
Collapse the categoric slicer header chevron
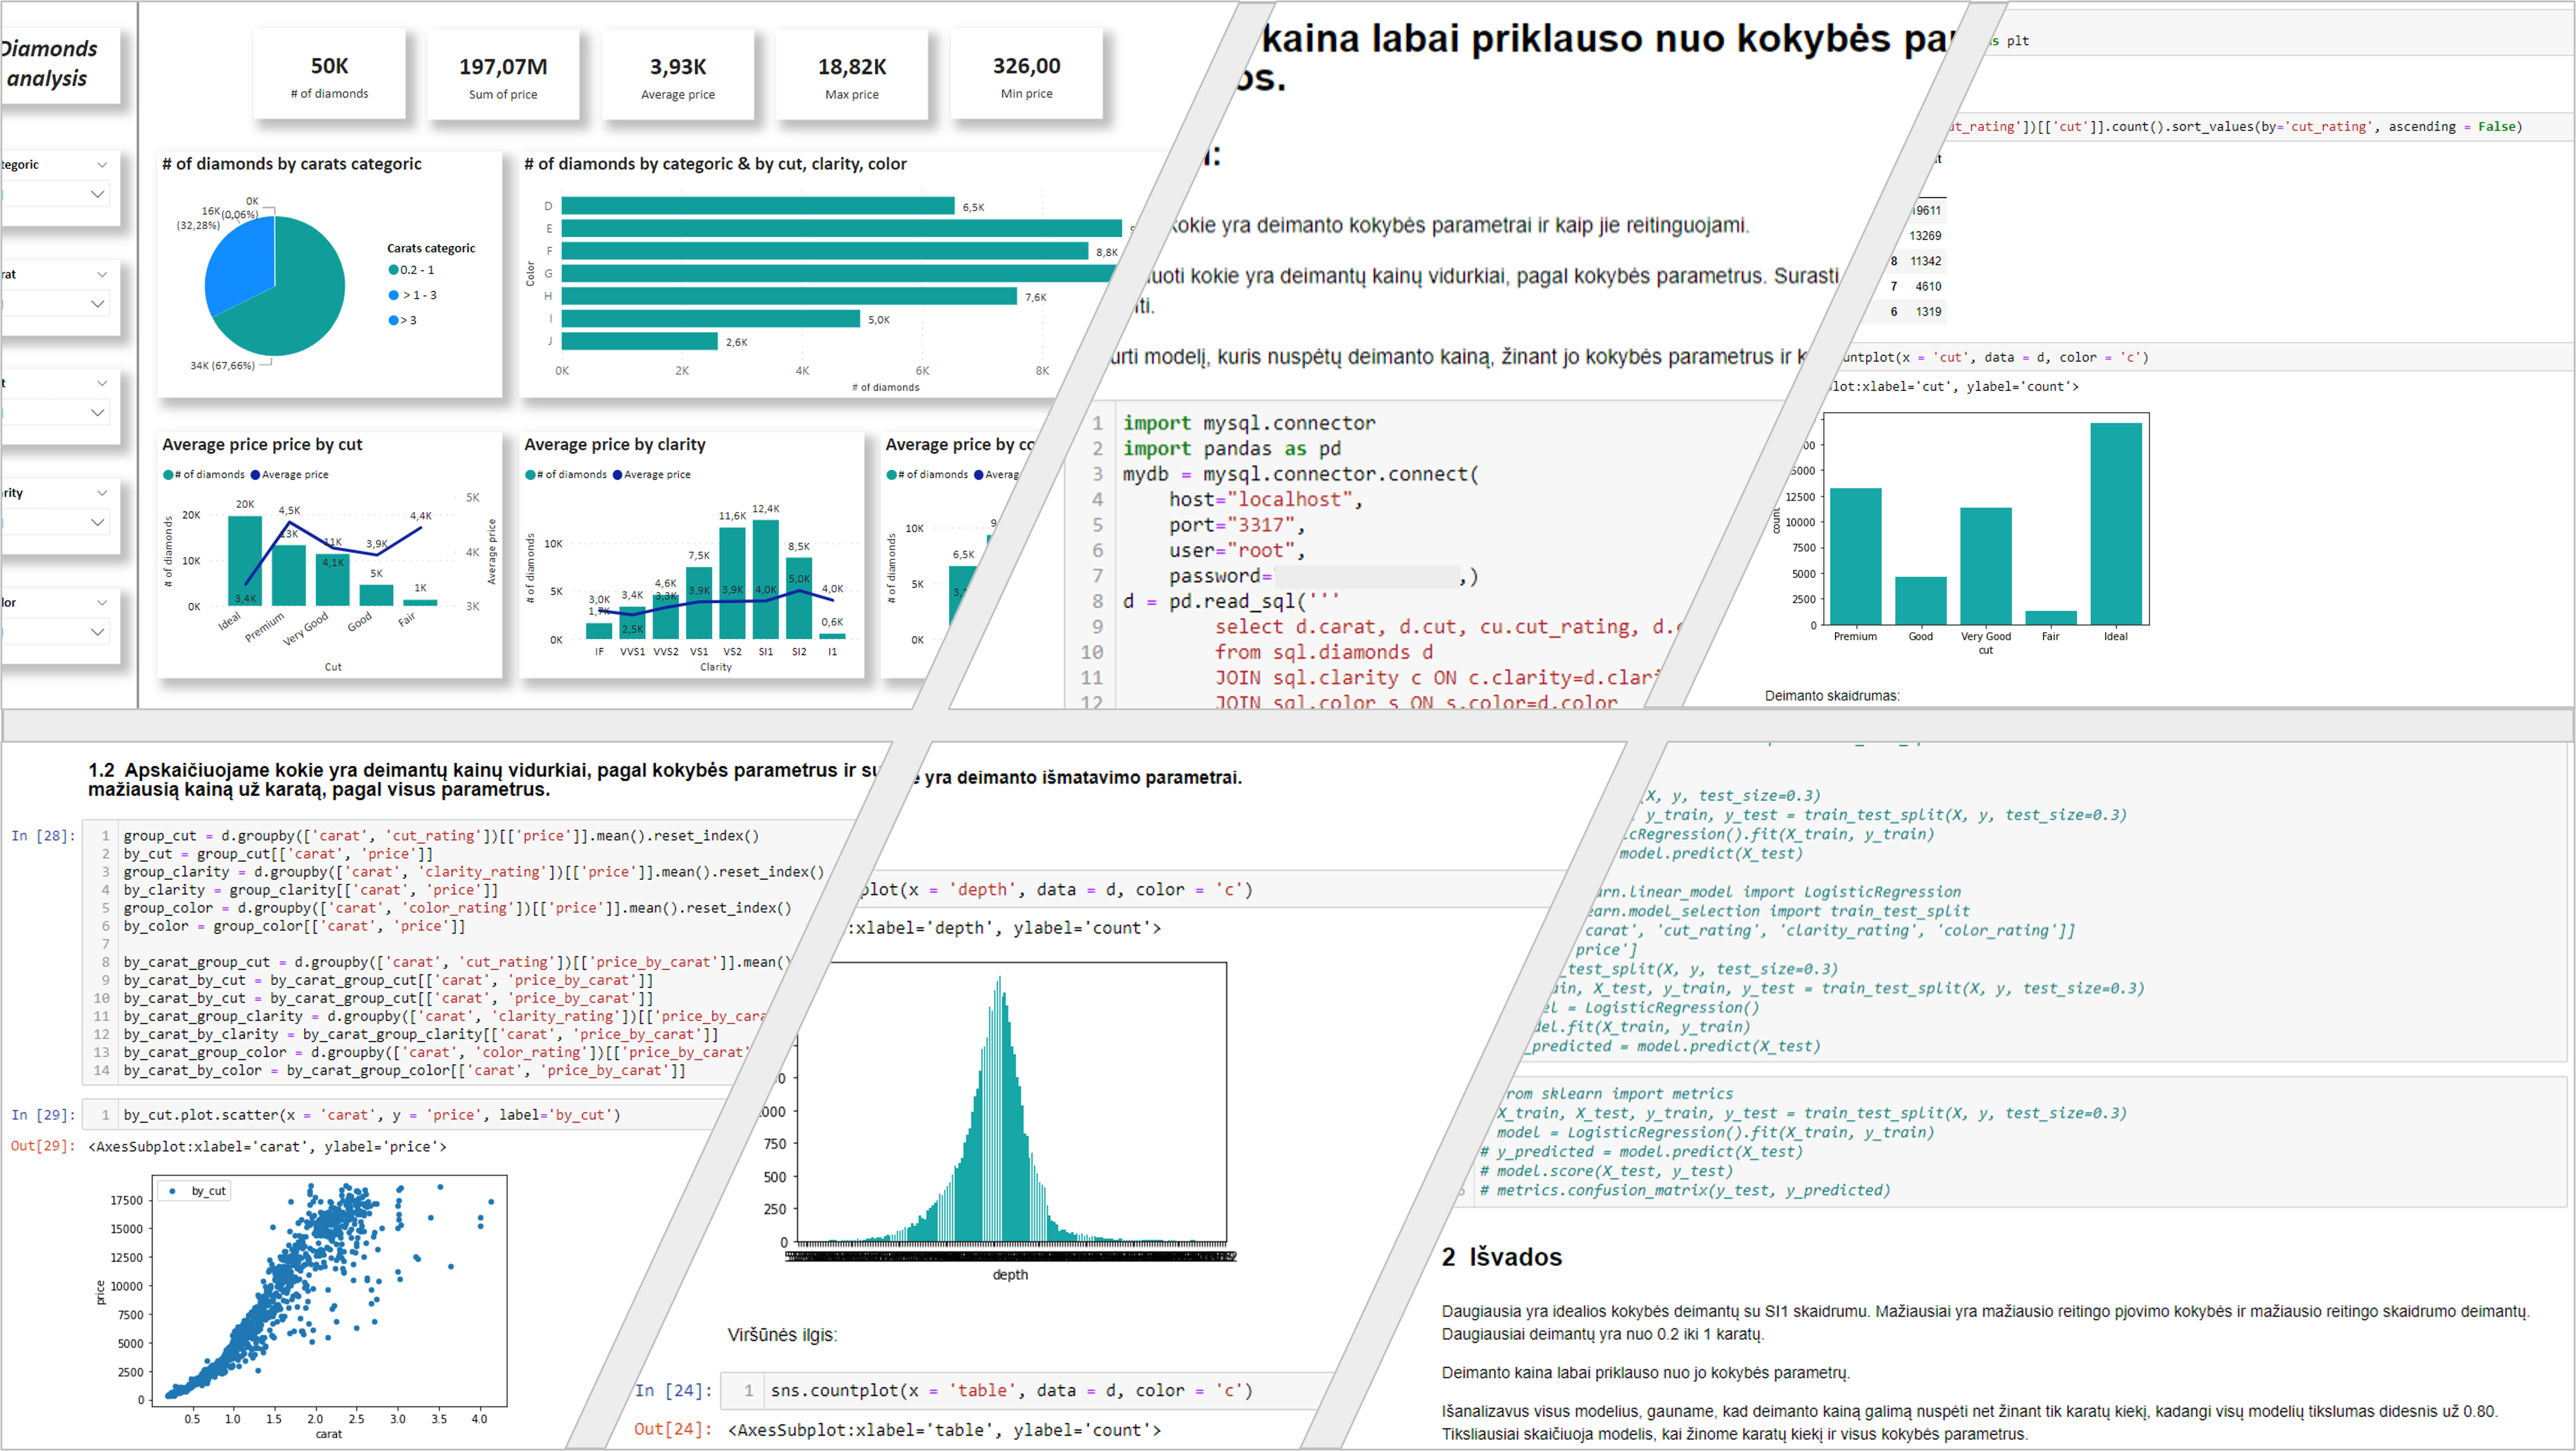(102, 164)
